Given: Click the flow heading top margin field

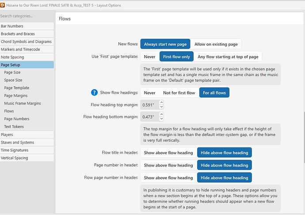Looking at the screenshot, I should [149, 105].
